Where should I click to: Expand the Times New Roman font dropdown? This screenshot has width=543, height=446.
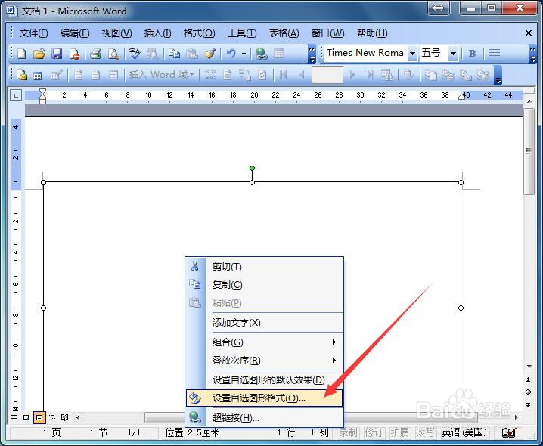coord(412,54)
